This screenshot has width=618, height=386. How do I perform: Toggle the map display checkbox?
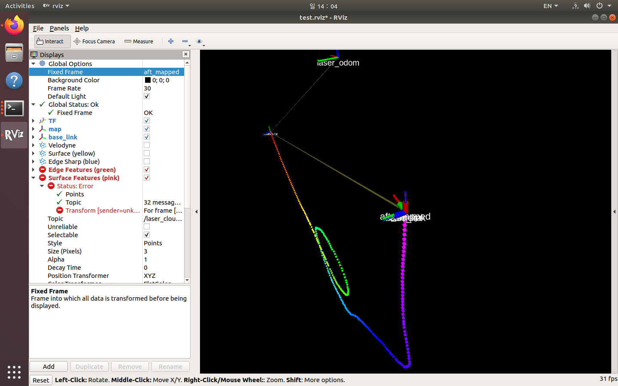tap(147, 129)
